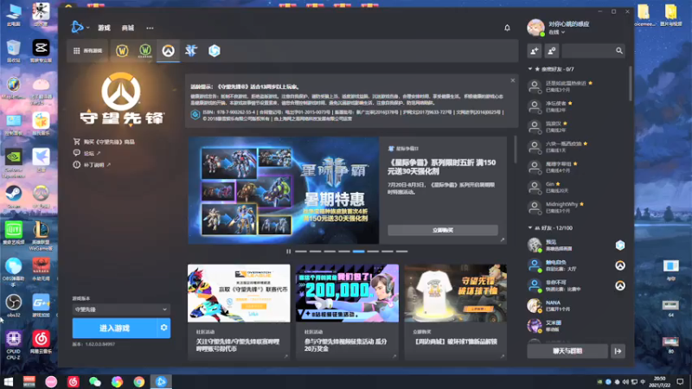Open game settings gear beside play button
This screenshot has height=389, width=692.
pos(163,328)
